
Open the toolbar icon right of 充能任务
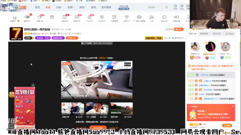[x=177, y=17]
